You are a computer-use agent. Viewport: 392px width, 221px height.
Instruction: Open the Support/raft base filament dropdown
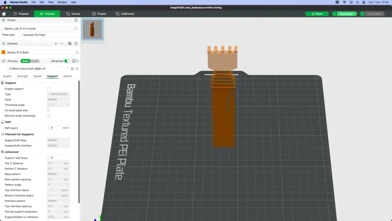58,140
